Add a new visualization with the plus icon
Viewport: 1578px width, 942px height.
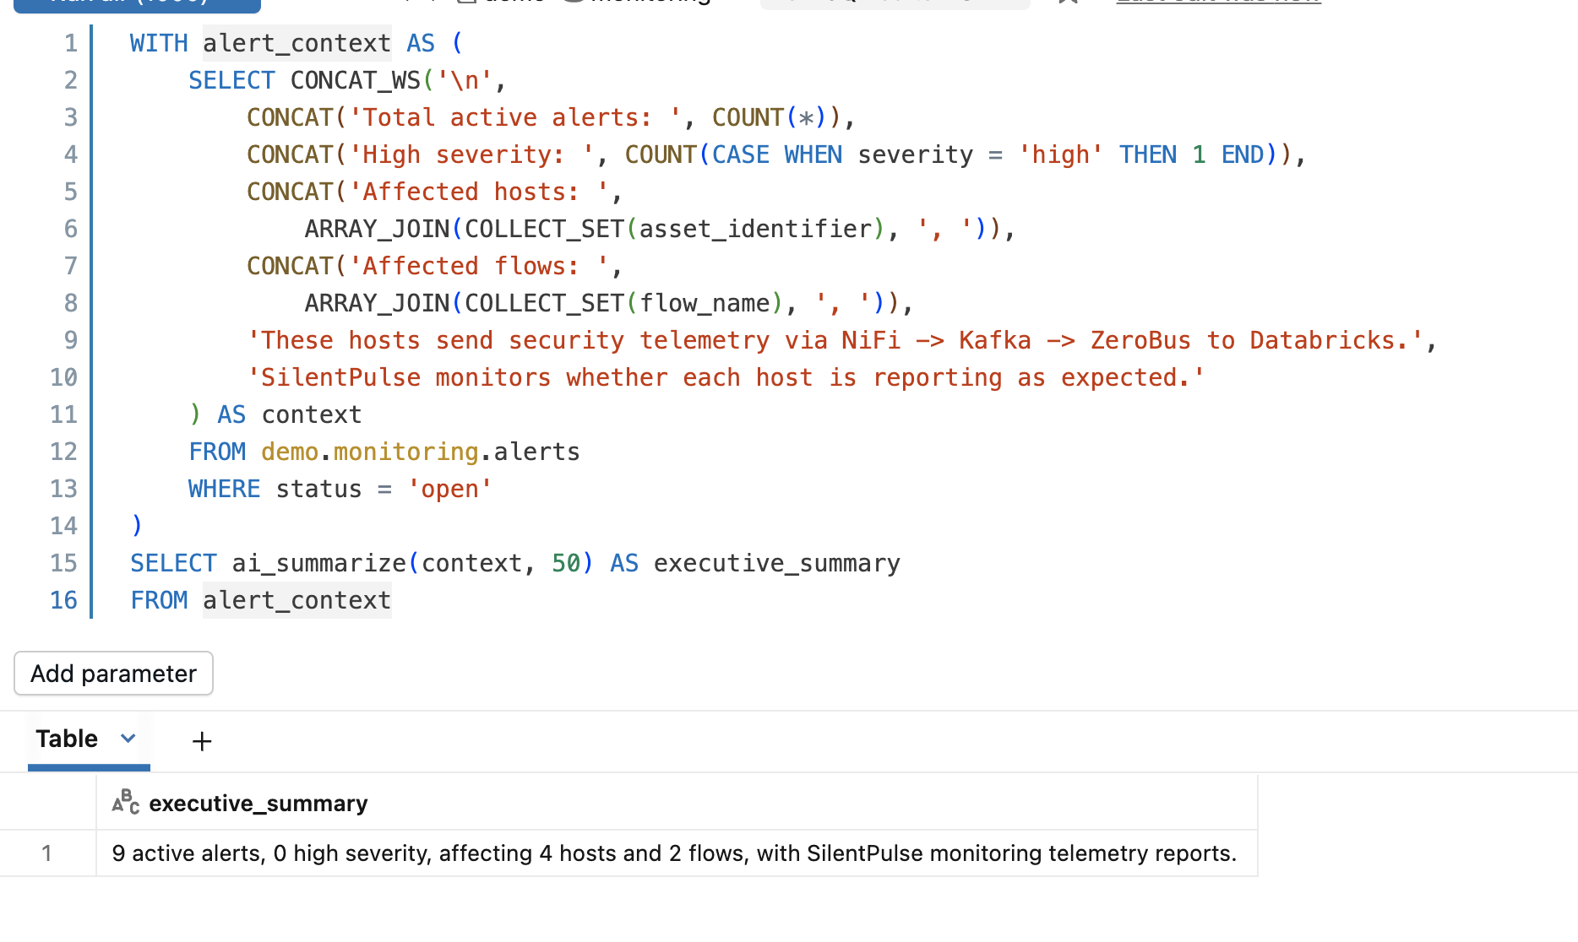tap(202, 741)
